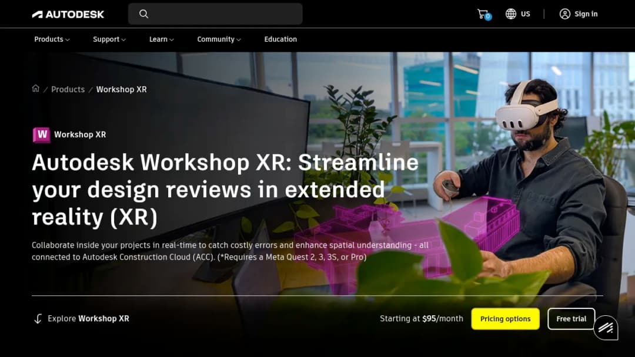
Task: Start the Free trial
Action: (571, 319)
